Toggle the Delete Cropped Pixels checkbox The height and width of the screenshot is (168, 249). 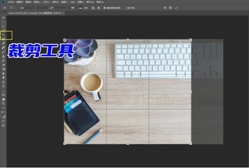coord(105,8)
